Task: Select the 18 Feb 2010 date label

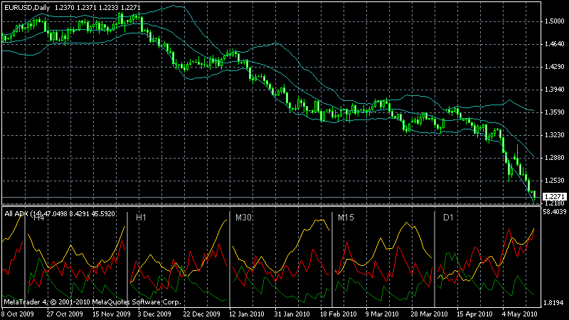Action: coord(339,314)
